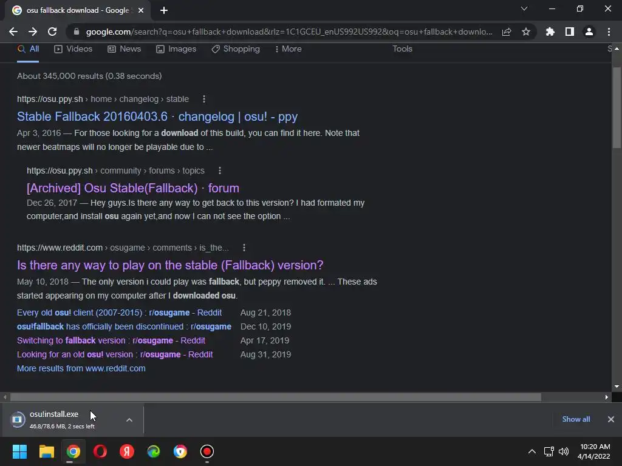The image size is (622, 466).
Task: Open the reddit stable (Fallback) version question
Action: click(170, 265)
